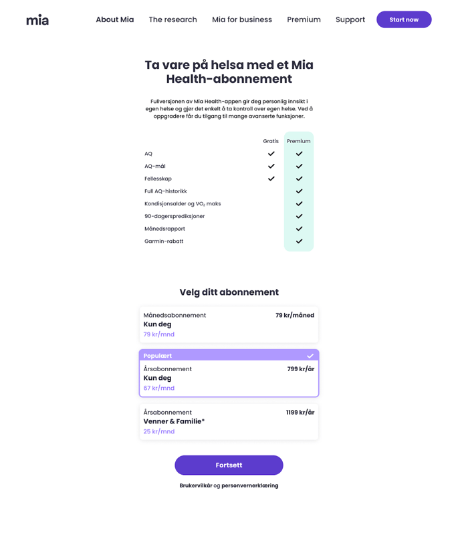Click the Premium checkmark for Full AQ-historikk
Viewport: 460px width, 541px height.
[x=299, y=191]
